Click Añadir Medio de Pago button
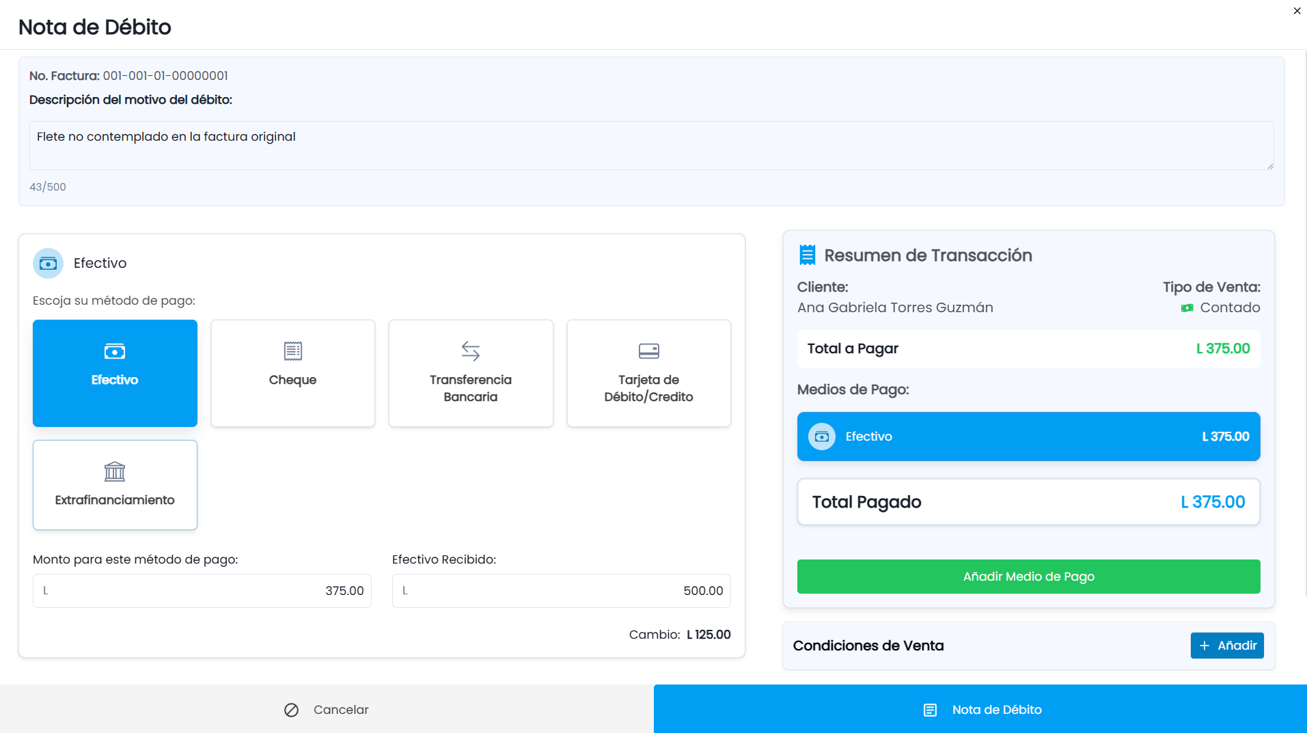Viewport: 1307px width, 733px height. [1028, 577]
